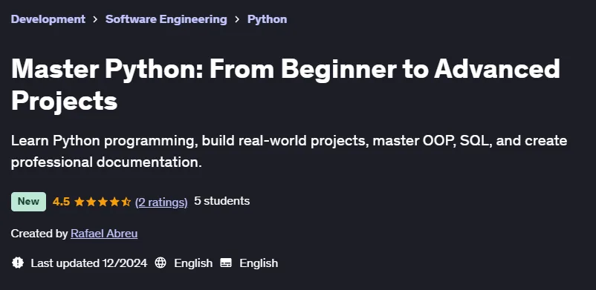Click the first orange rating star

[79, 202]
